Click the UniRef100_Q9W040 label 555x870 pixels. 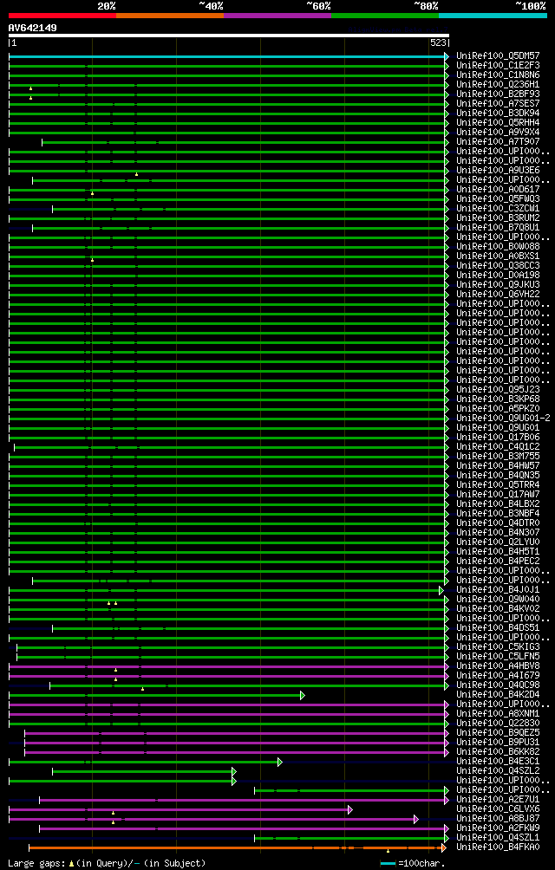498,600
